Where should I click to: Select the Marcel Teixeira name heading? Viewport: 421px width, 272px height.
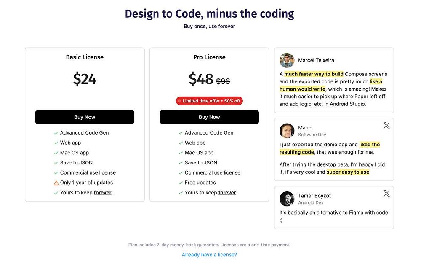pyautogui.click(x=316, y=60)
